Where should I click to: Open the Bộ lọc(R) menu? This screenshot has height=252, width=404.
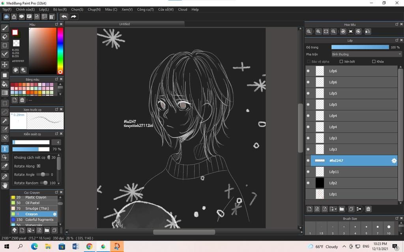coord(60,9)
